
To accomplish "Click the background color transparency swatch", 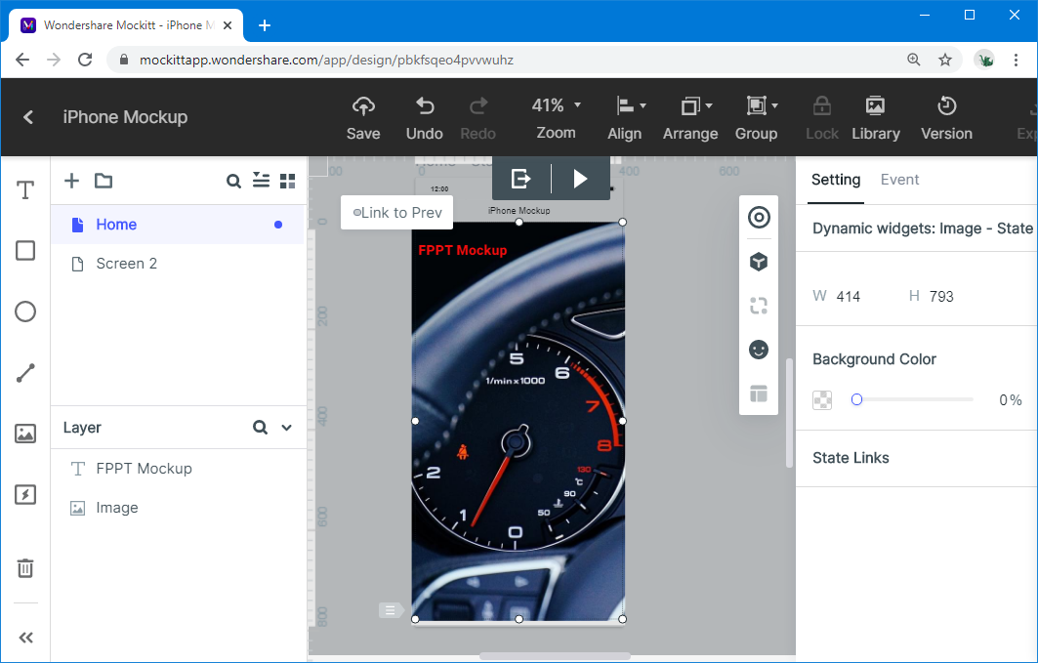I will (x=822, y=400).
